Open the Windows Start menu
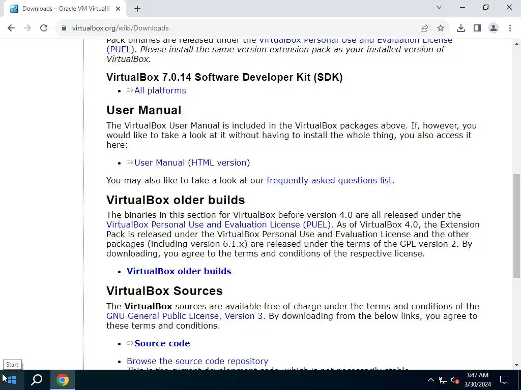Screen dimensions: 521x390 click(12, 380)
